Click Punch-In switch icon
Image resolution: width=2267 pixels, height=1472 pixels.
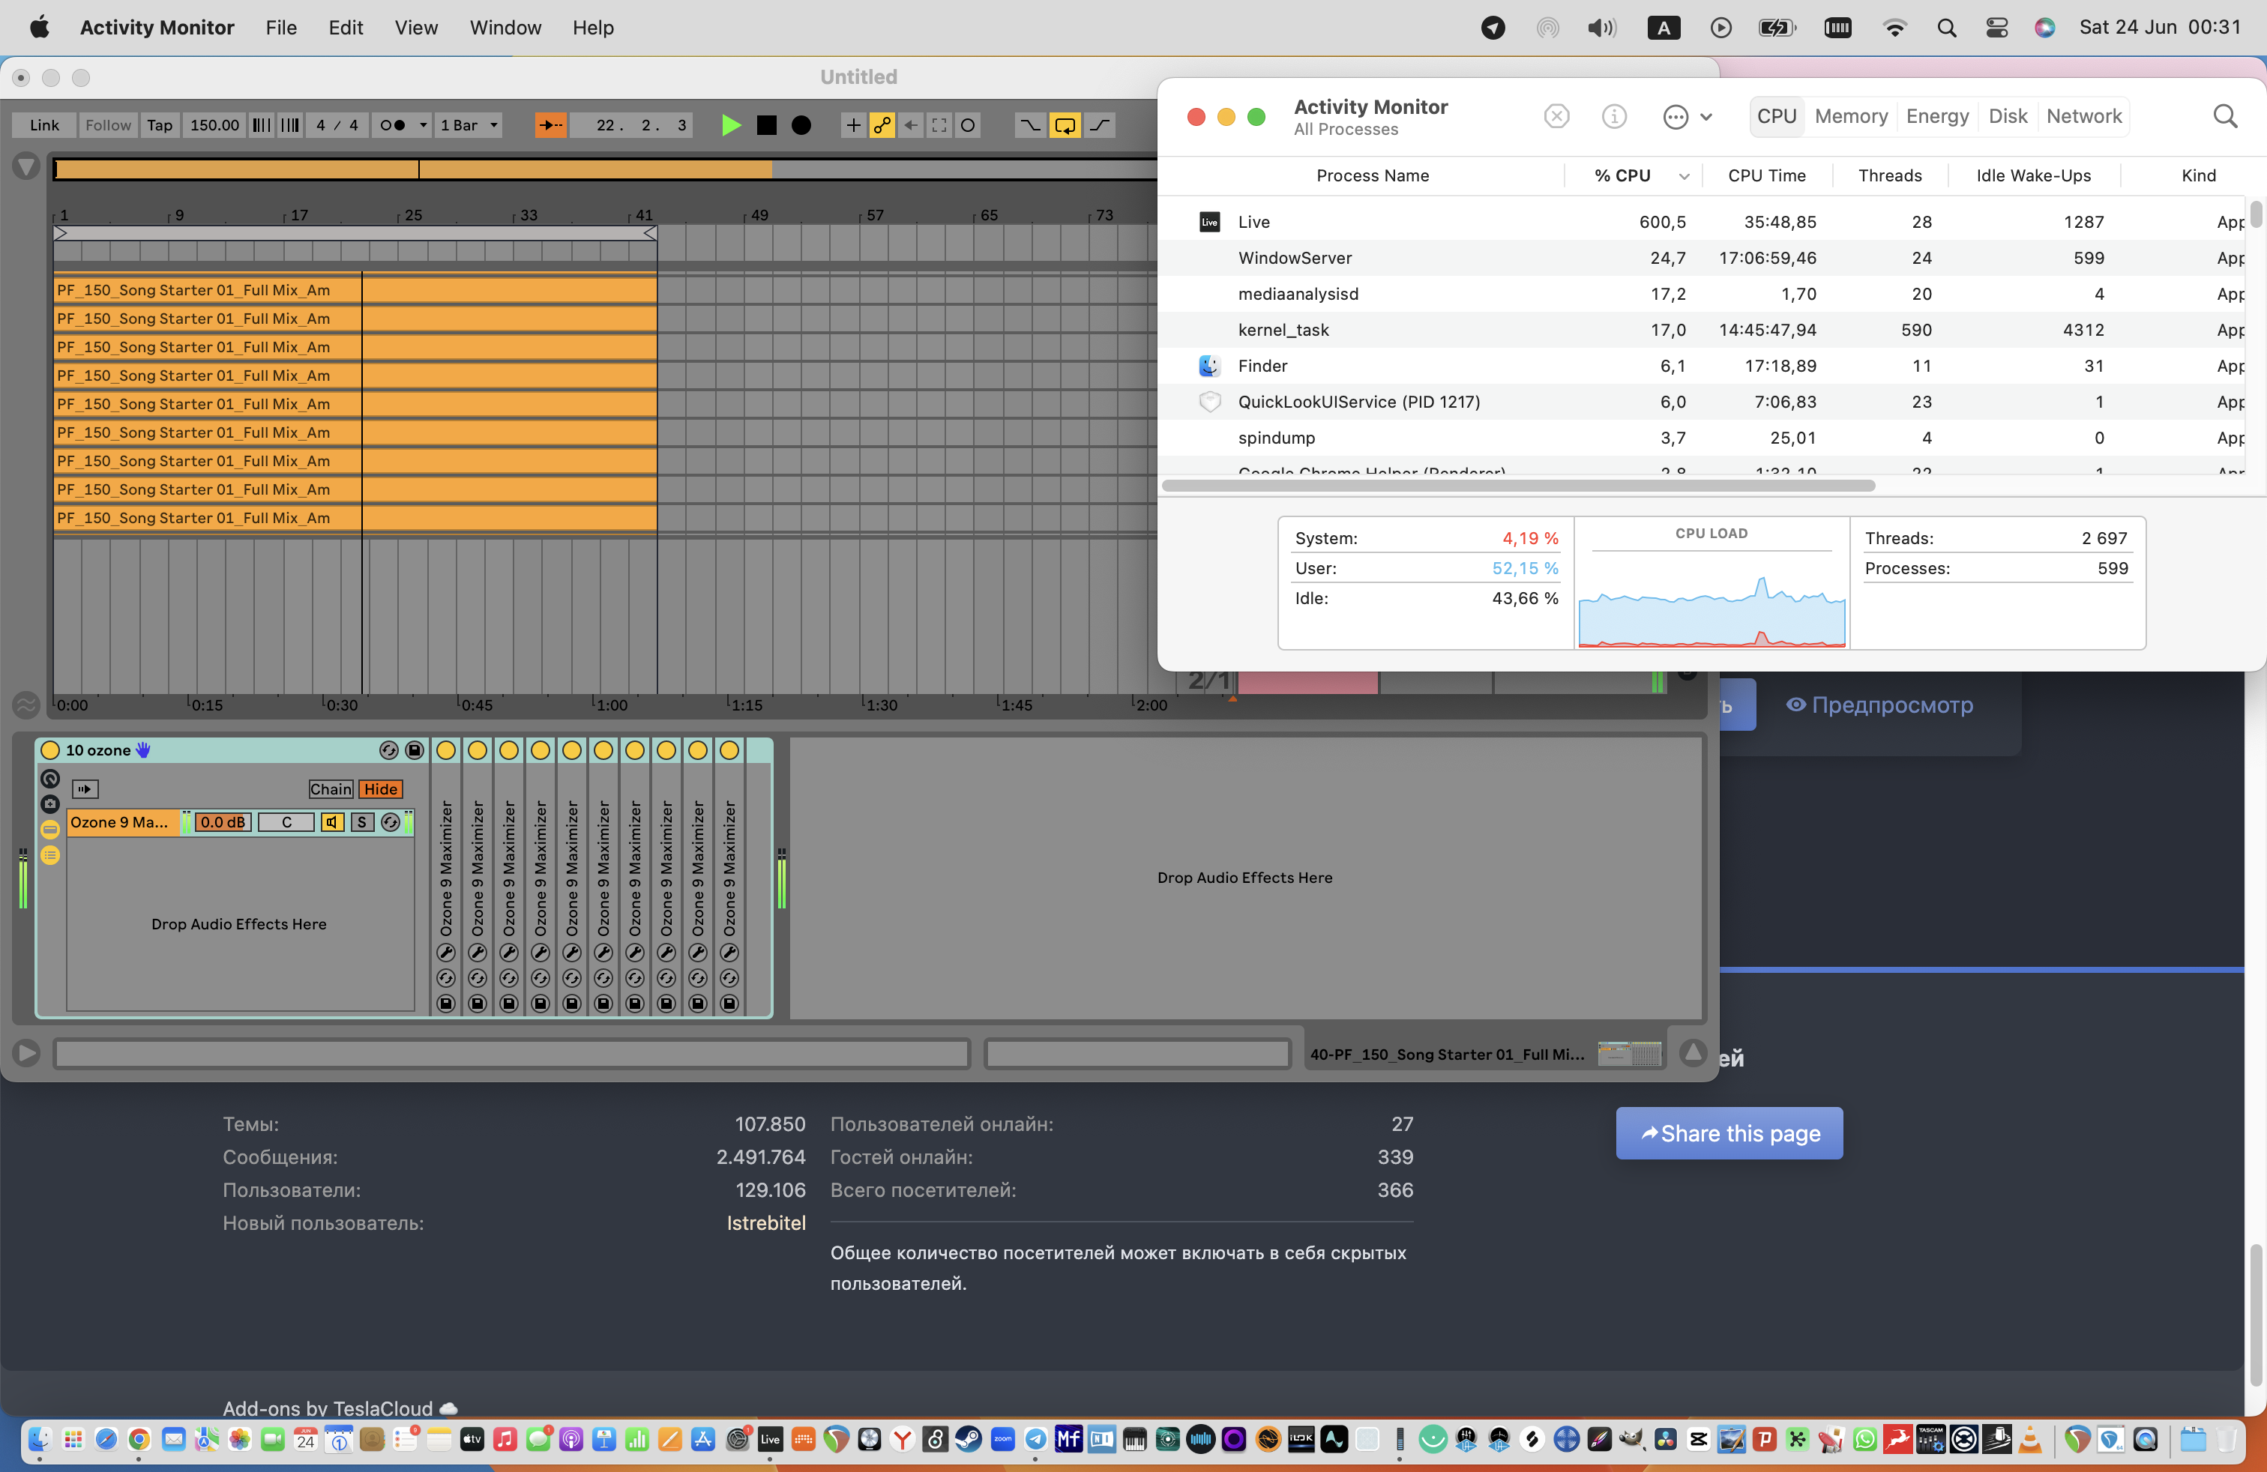[1030, 124]
